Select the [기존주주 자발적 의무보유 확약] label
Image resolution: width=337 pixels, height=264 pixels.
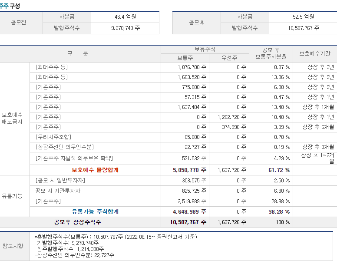[74, 158]
